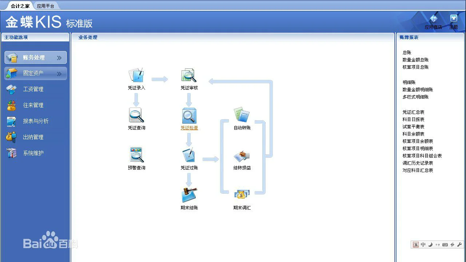This screenshot has width=466, height=262.
Task: Open IME soft keyboard icon
Action: pyautogui.click(x=445, y=245)
